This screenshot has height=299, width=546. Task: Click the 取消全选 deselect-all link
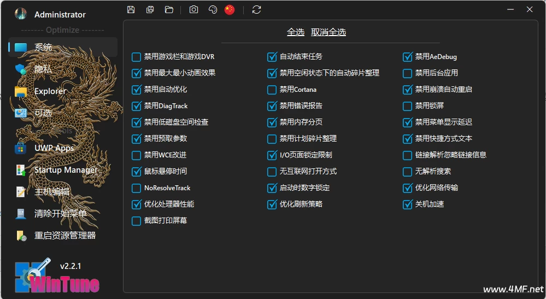click(328, 32)
